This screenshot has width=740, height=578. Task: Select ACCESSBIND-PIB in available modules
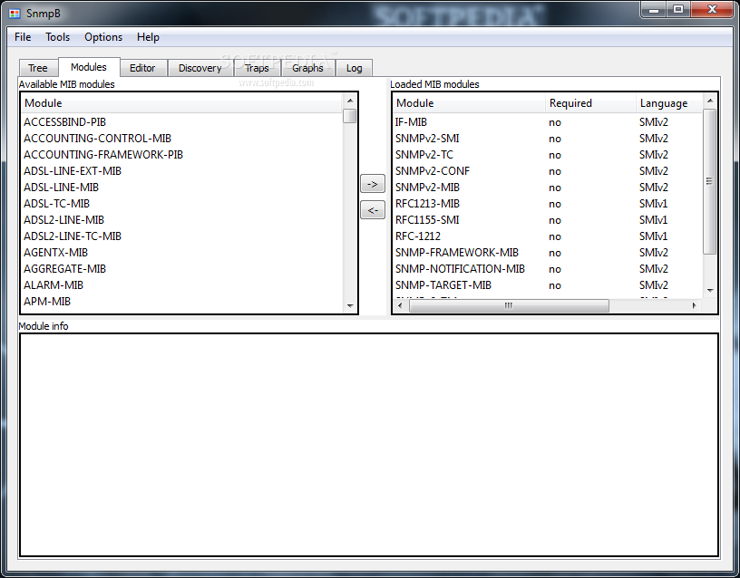[64, 122]
